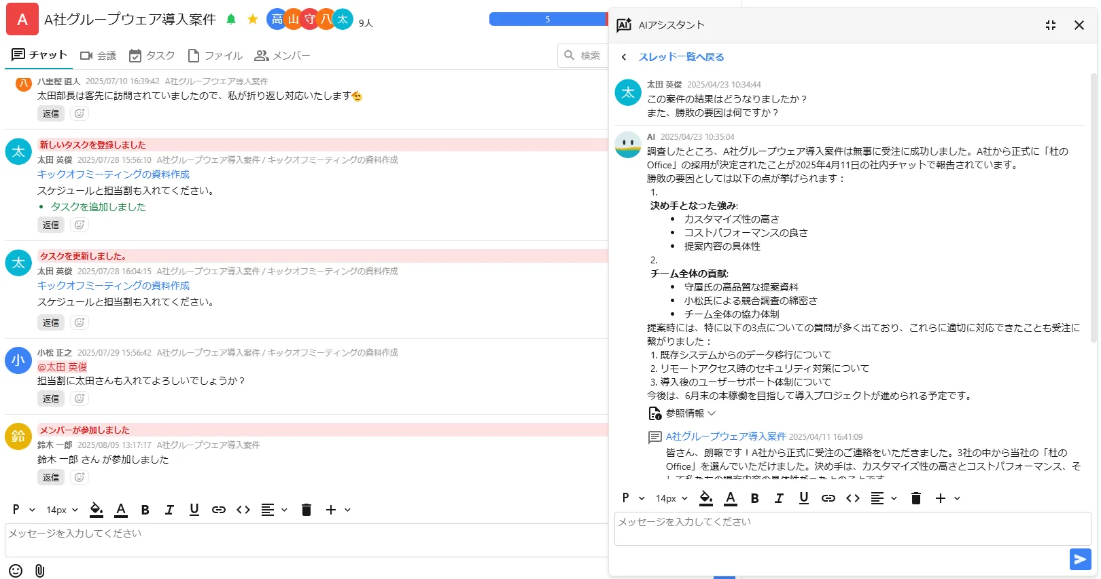Open キックオフミーティングの資料作成 link in the 15:56:10 post
This screenshot has height=579, width=1101.
113,174
